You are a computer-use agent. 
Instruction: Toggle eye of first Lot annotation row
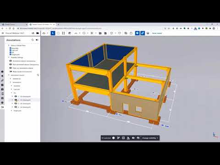point(16,96)
